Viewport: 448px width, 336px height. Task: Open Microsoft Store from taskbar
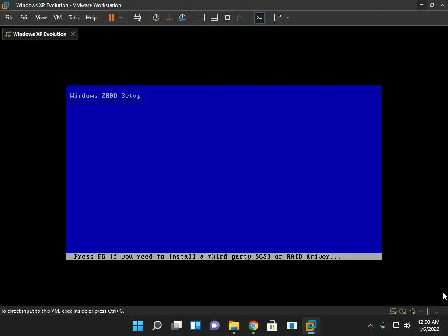(x=272, y=325)
